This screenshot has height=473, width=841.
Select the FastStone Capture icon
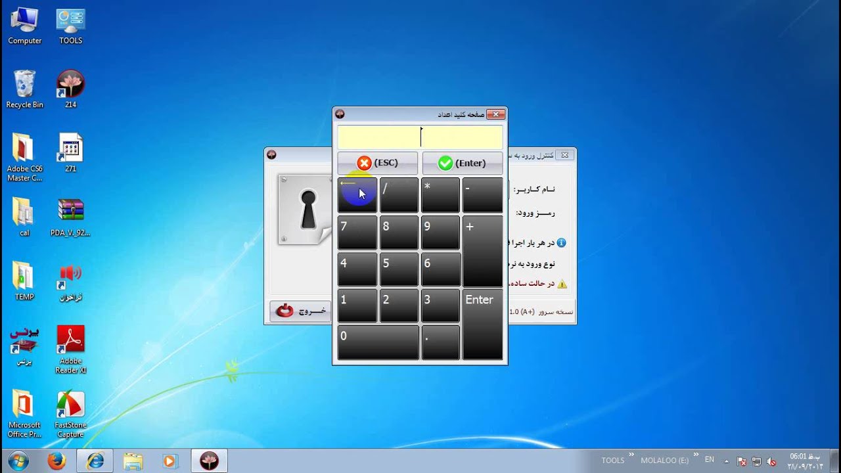(x=70, y=414)
